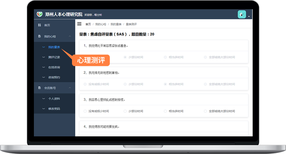Collapse the 会员账号 section chevron
The image size is (286, 154).
point(70,88)
